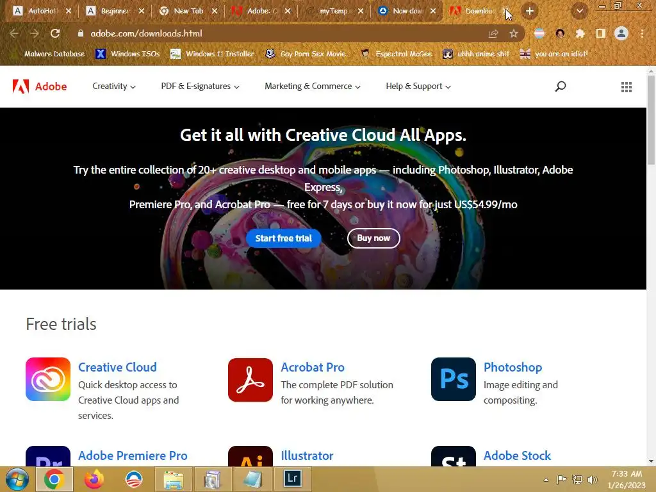Open the Creative Cloud link
Screen dimensions: 656x492
(x=118, y=367)
